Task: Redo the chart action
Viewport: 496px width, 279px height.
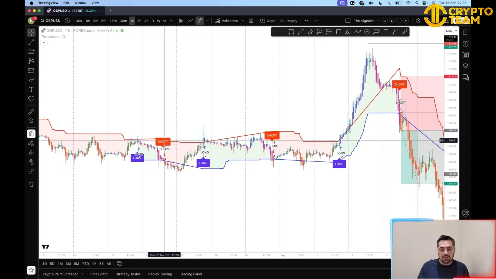Action: [x=316, y=21]
